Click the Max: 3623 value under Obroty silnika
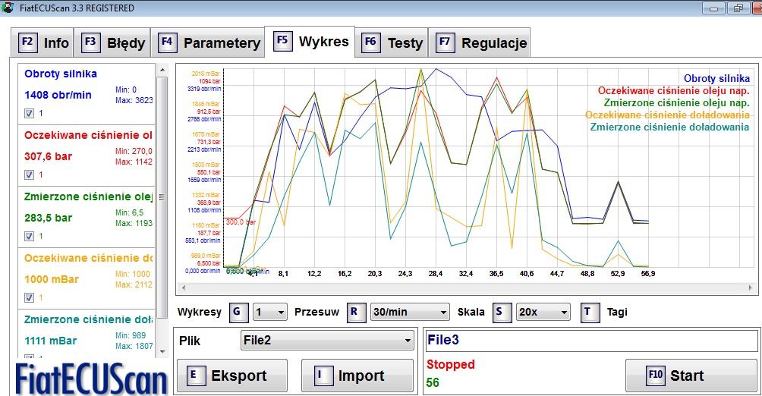 pos(134,100)
